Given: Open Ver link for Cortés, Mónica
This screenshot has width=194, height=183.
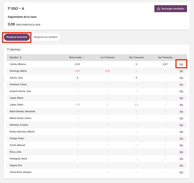Looking at the screenshot, I should [x=181, y=64].
